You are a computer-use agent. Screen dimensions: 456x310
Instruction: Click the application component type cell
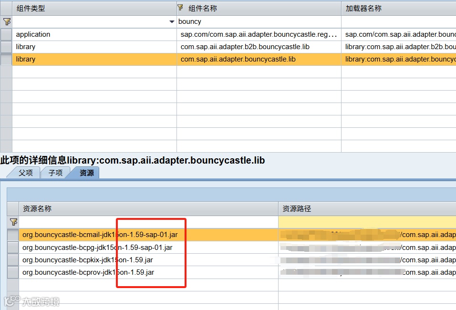click(94, 34)
